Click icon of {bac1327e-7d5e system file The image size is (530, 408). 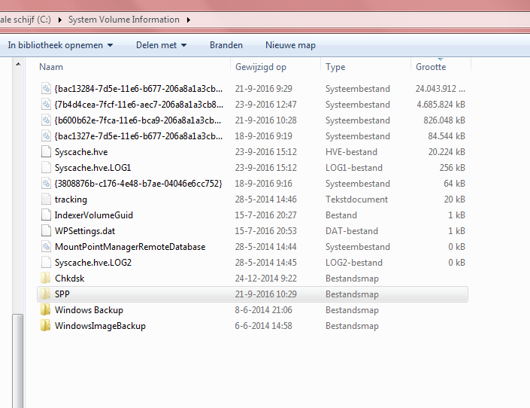46,136
